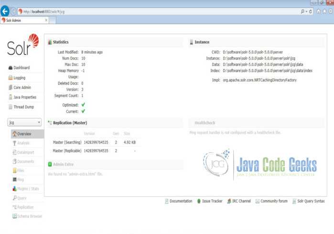The width and height of the screenshot is (334, 234).
Task: Click the Core Admin icon
Action: point(11,87)
